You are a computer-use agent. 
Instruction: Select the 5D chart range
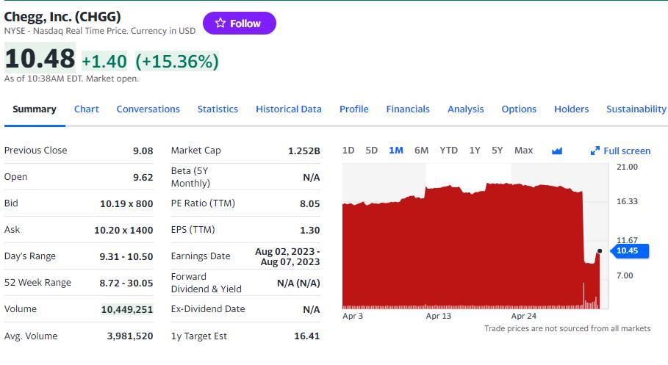(x=372, y=151)
